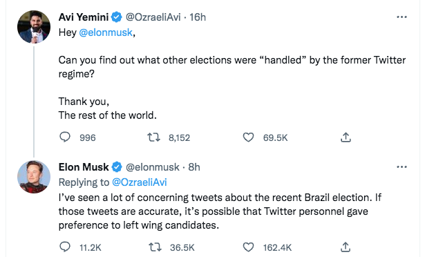The image size is (434, 257).
Task: Like Elon Musk's reply with heart icon
Action: click(x=248, y=247)
